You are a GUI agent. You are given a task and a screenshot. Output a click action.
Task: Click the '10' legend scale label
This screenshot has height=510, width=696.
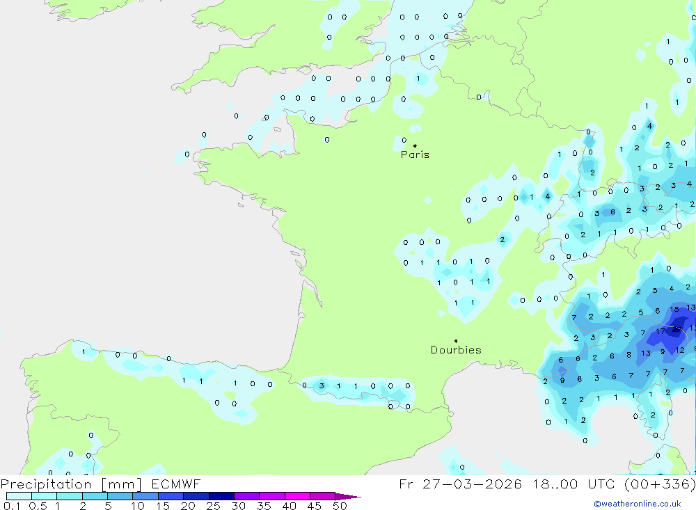138,506
